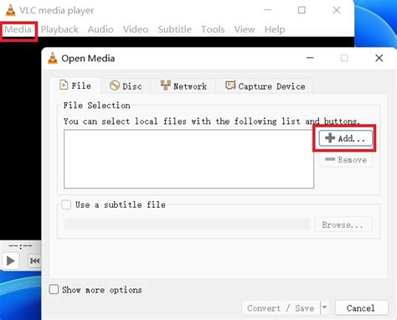The width and height of the screenshot is (397, 320).
Task: Tick Show more options checkbox
Action: (x=54, y=290)
